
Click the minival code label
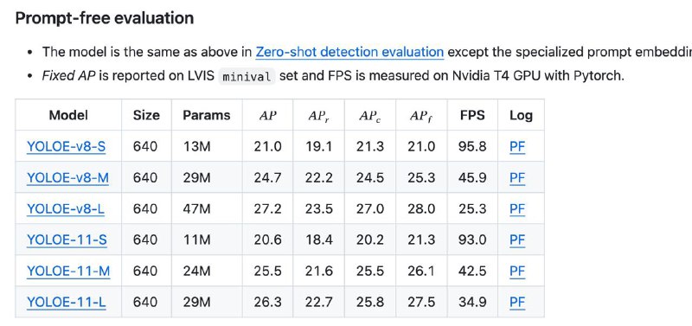pos(247,76)
